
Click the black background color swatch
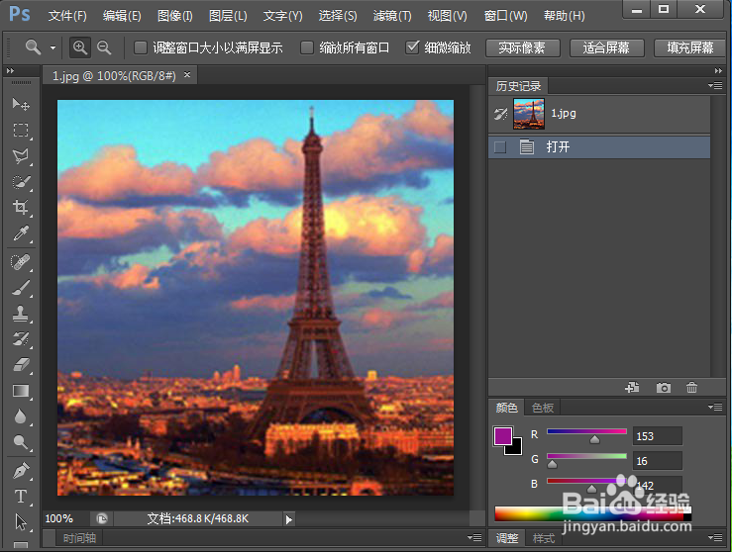[514, 447]
